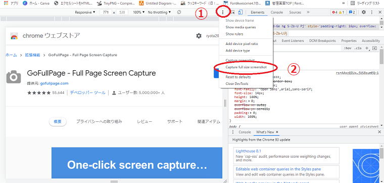The width and height of the screenshot is (384, 183).
Task: Expand the margin property triangle
Action: click(249, 101)
